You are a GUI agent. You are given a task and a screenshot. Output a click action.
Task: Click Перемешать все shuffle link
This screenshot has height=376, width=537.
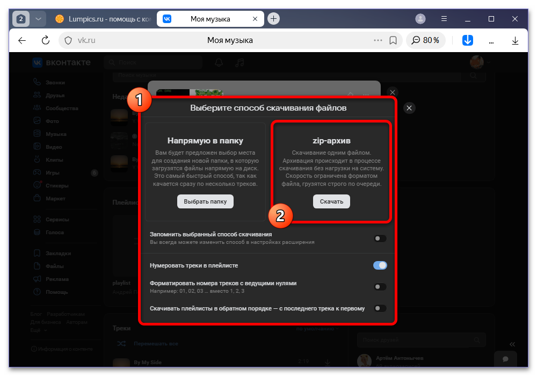pyautogui.click(x=156, y=343)
